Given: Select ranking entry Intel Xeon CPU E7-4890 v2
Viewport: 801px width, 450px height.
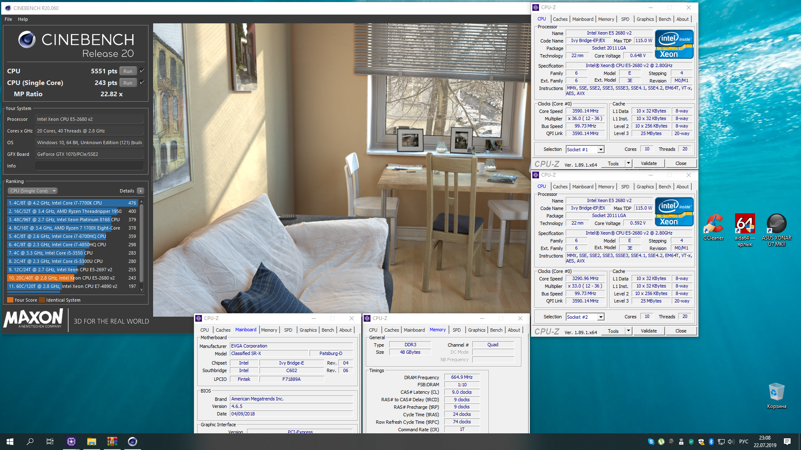Looking at the screenshot, I should click(73, 286).
